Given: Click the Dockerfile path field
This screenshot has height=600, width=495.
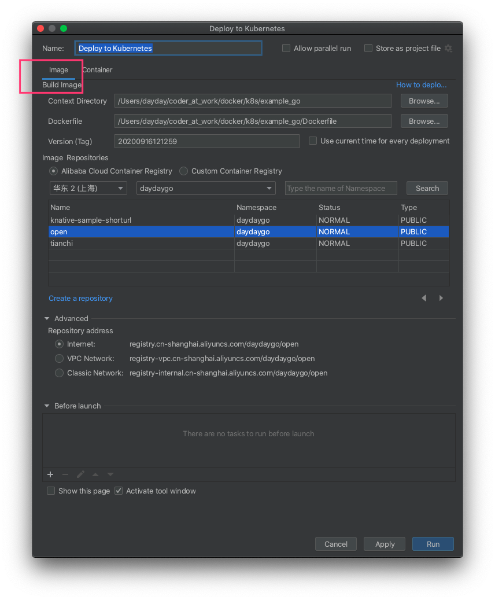Looking at the screenshot, I should tap(253, 122).
